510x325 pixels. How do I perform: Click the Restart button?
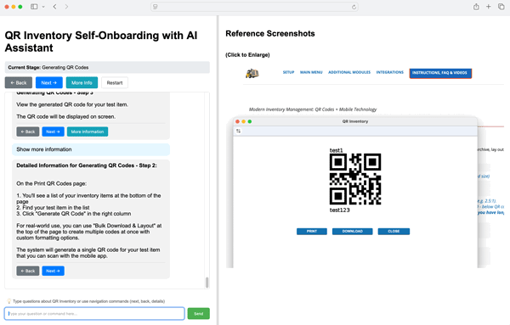point(115,83)
